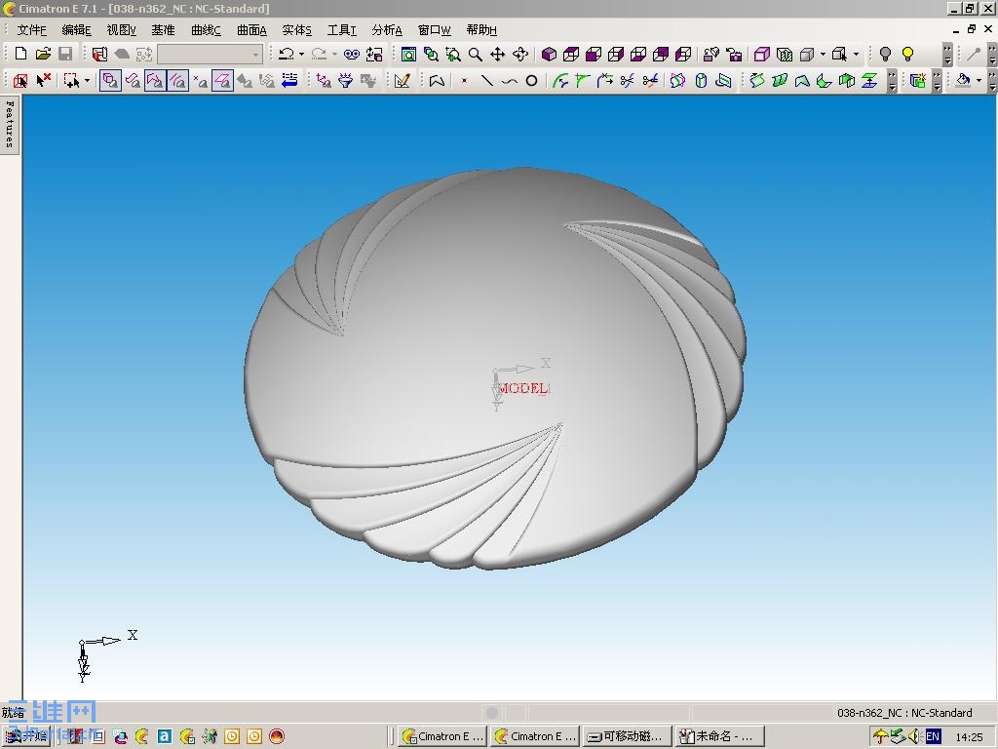
Task: Open the 编辑 Edit menu
Action: click(x=76, y=30)
